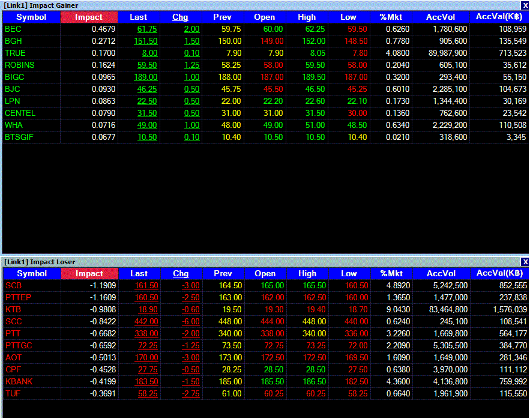This screenshot has width=530, height=418.
Task: Select the PTTGC symbol
Action: point(19,345)
